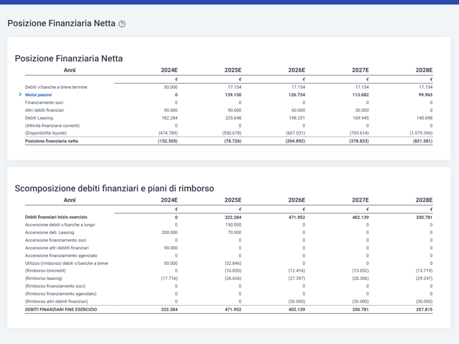
Task: Click the (378.833) net position total
Action: click(359, 141)
